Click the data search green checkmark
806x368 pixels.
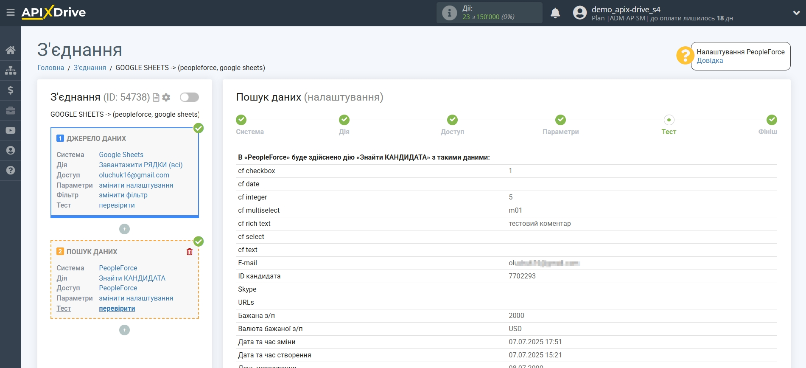coord(199,242)
